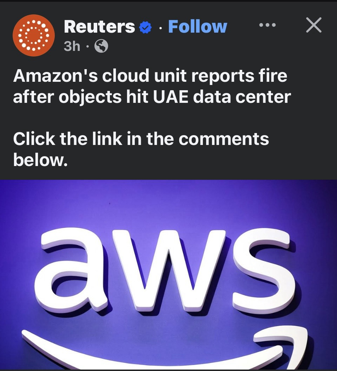The image size is (337, 371).
Task: Tap the headline line about Amazon's cloud unit
Action: (150, 76)
